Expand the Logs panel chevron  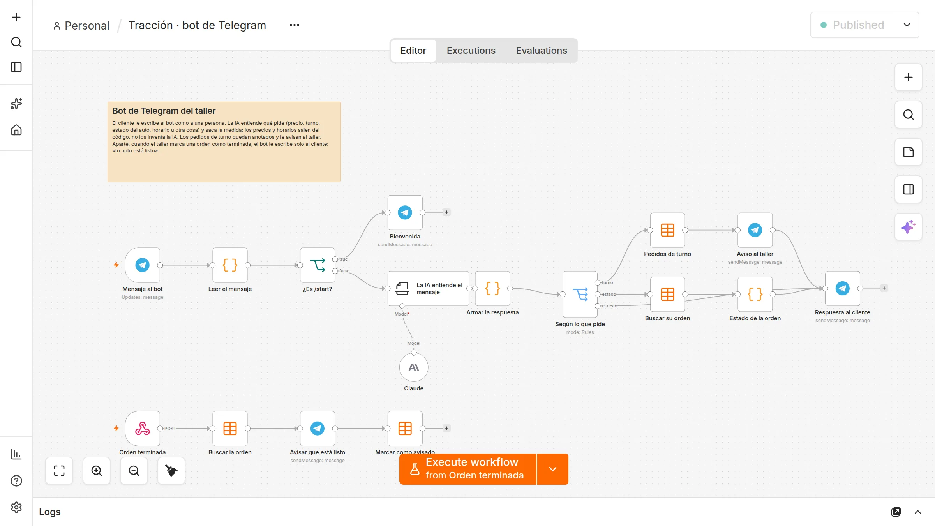point(918,512)
